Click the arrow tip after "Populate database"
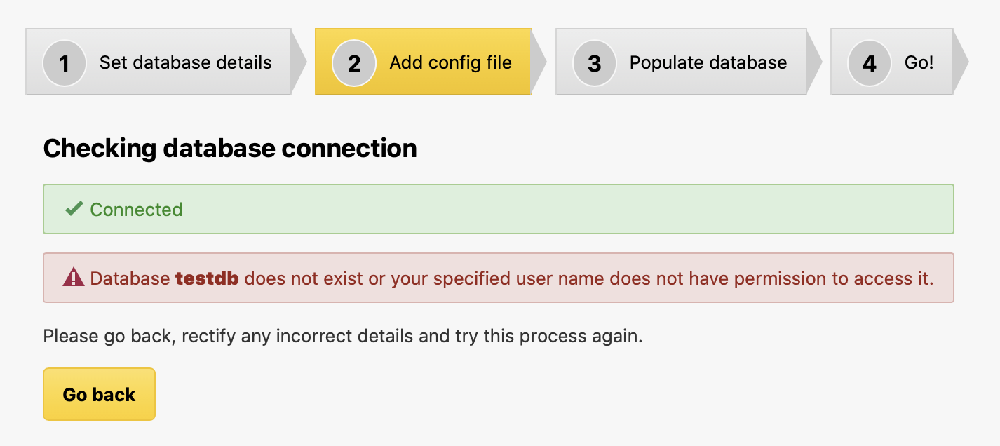1000x446 pixels. (x=814, y=62)
